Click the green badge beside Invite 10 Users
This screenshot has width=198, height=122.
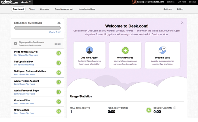[x=58, y=53]
